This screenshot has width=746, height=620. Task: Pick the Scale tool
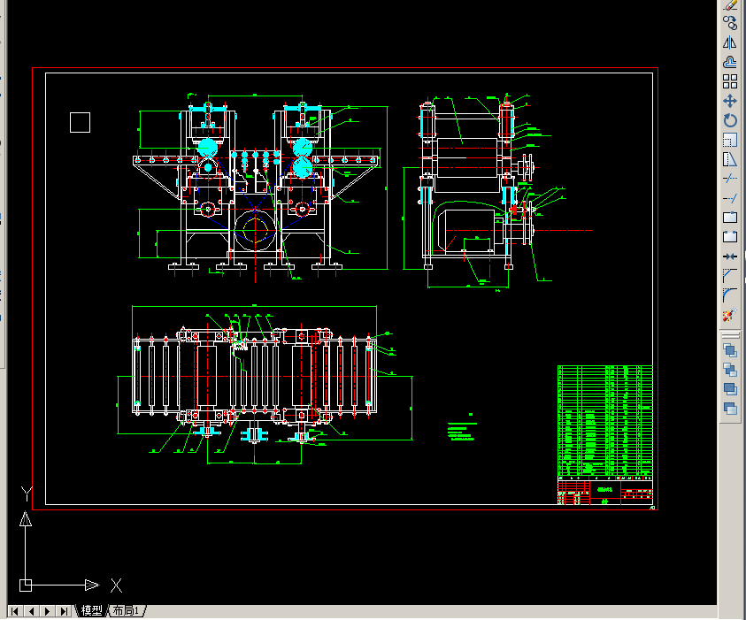click(x=730, y=140)
